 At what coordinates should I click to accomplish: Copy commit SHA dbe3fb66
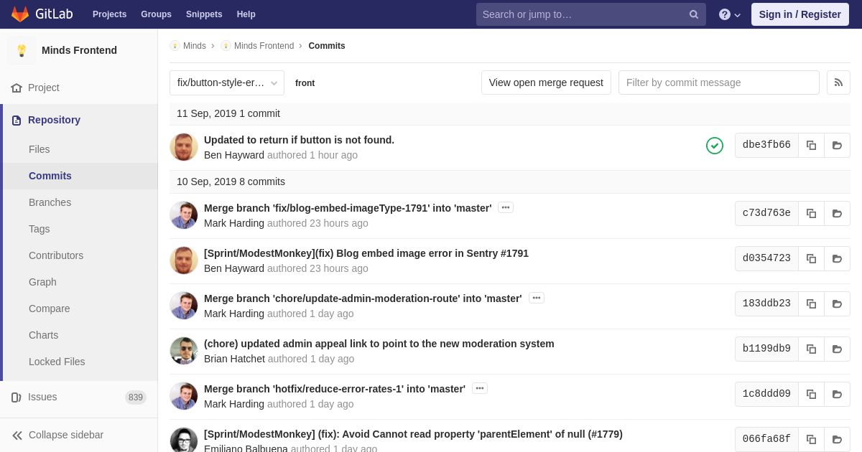coord(811,145)
